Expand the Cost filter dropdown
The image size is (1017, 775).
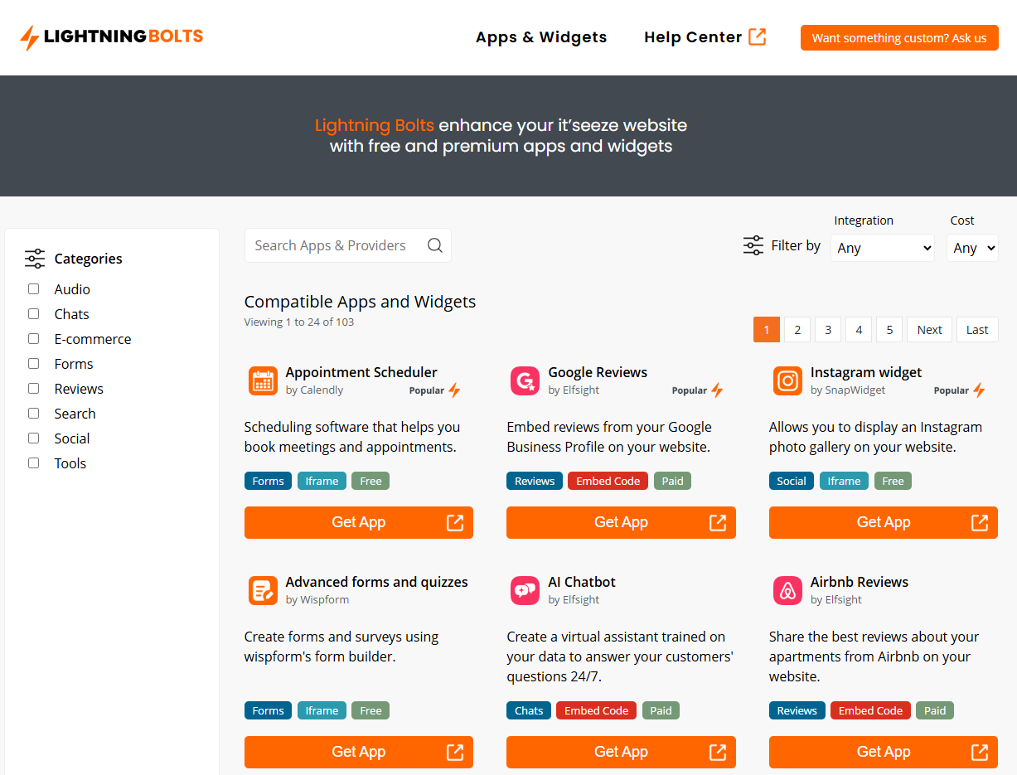971,248
